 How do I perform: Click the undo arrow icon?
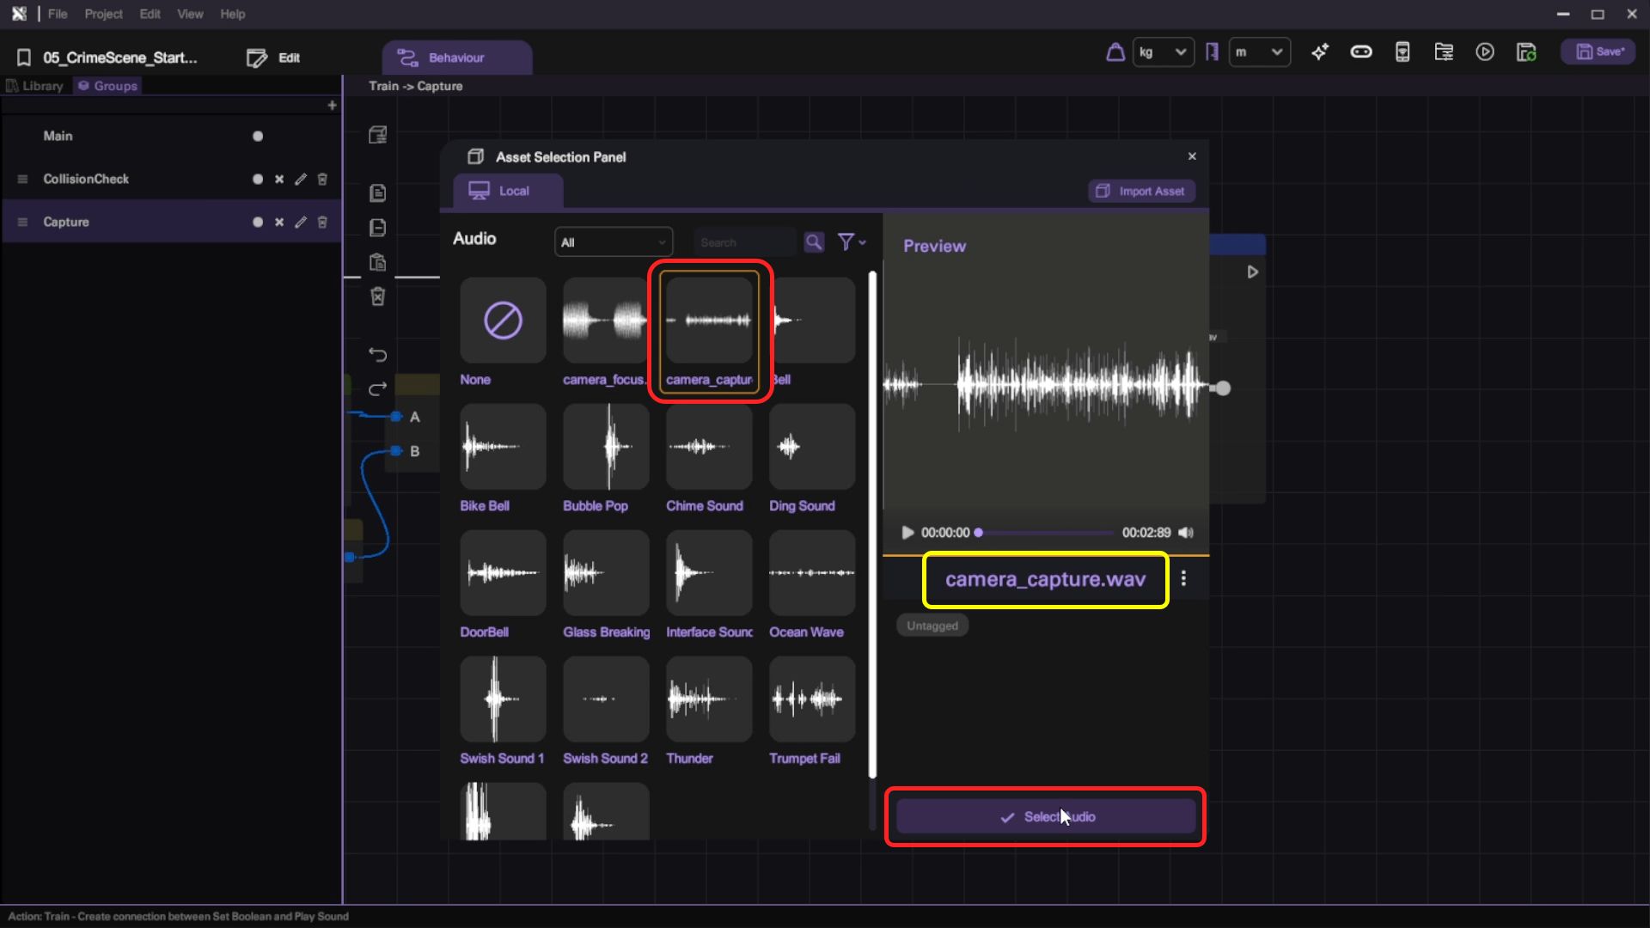377,354
